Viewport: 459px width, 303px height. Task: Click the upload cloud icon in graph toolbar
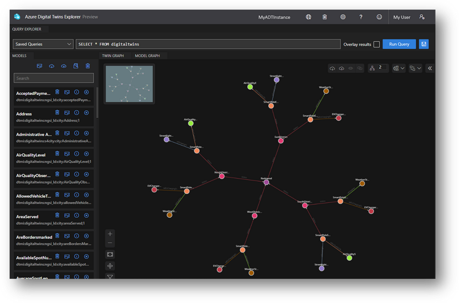pyautogui.click(x=342, y=68)
